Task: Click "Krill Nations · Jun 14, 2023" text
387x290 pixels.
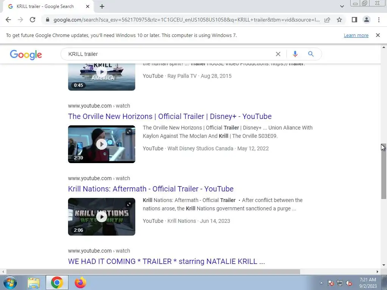Action: click(x=199, y=221)
